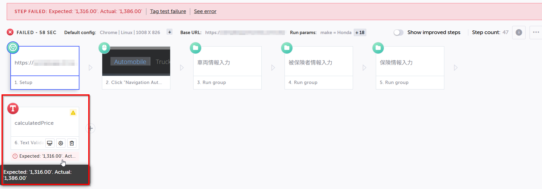Click arrow between steps 3 and 4

tap(273, 68)
